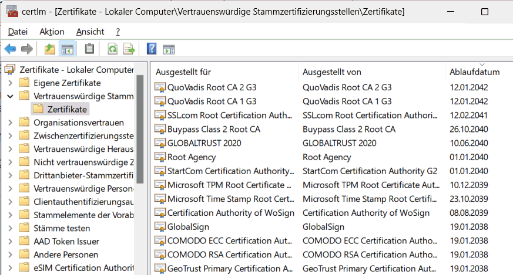This screenshot has height=275, width=513.
Task: Click the COMODO ECC Certification certificate icon
Action: click(x=160, y=241)
